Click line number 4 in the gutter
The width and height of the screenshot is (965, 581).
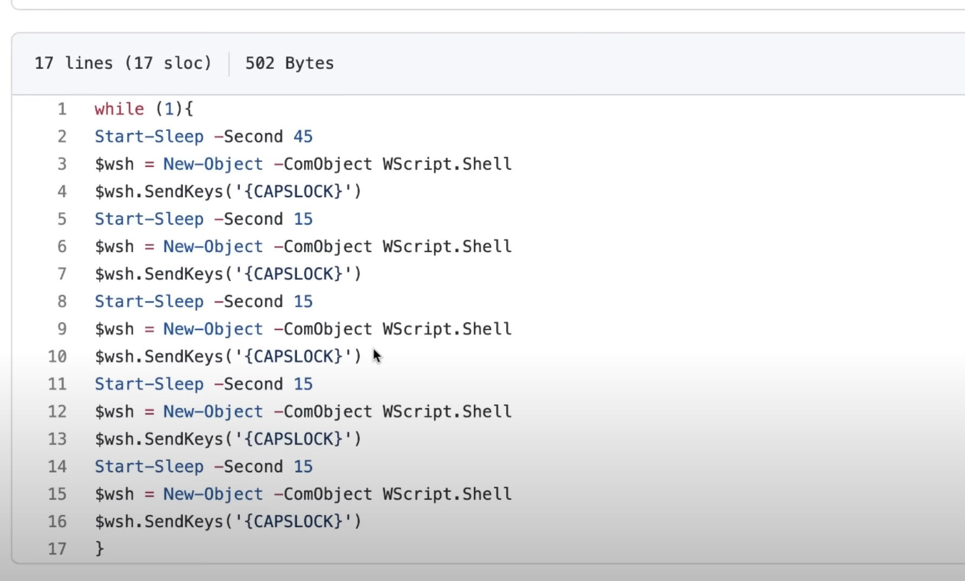62,192
